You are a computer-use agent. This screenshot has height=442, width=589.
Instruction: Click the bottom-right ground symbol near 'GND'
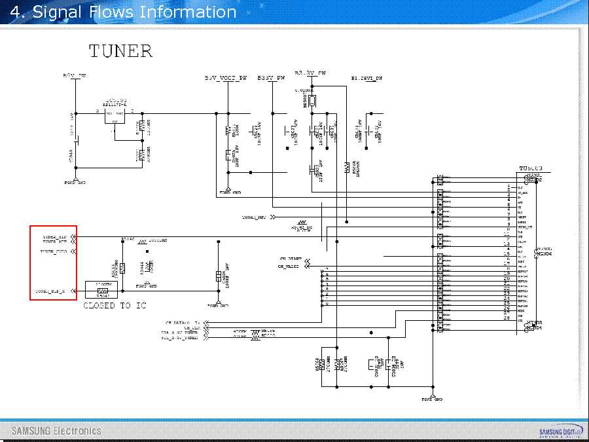(x=433, y=396)
